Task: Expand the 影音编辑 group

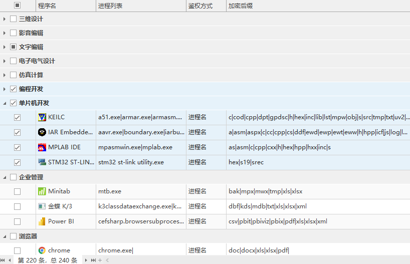Action: [5, 33]
